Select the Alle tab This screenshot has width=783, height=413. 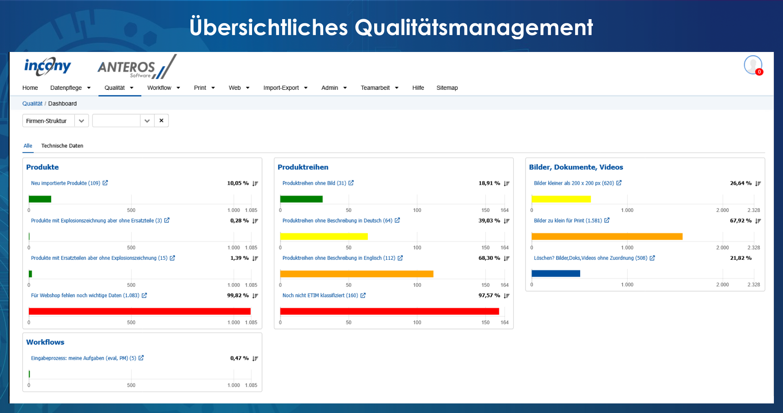click(x=28, y=146)
